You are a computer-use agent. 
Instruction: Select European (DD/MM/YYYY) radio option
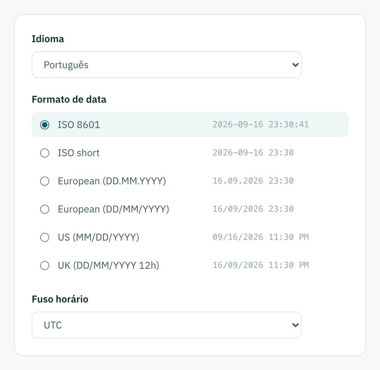coord(45,209)
